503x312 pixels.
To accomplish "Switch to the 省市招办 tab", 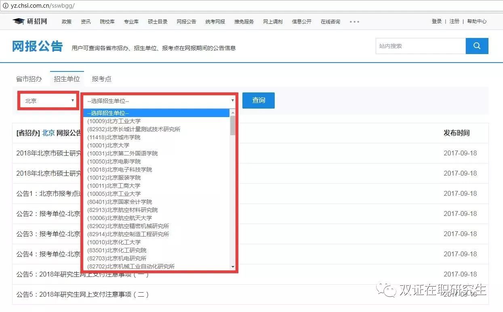I will pos(29,79).
